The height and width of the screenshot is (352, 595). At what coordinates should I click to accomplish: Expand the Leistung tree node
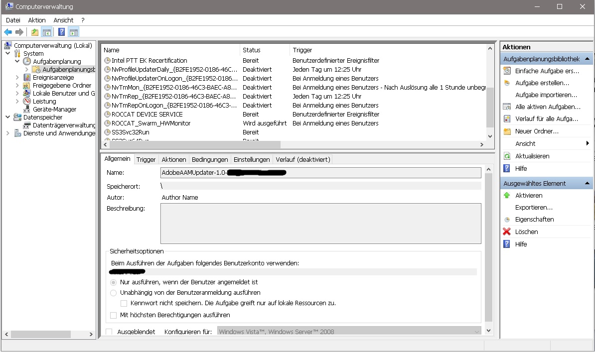tap(17, 101)
